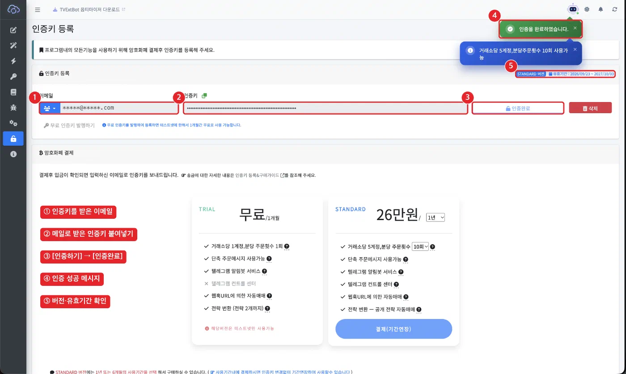Image resolution: width=626 pixels, height=374 pixels.
Task: Click help icon beside TRIAL 거래소당 1계정
Action: point(287,246)
